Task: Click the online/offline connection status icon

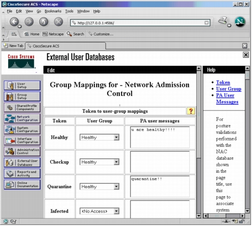Action: pos(226,221)
